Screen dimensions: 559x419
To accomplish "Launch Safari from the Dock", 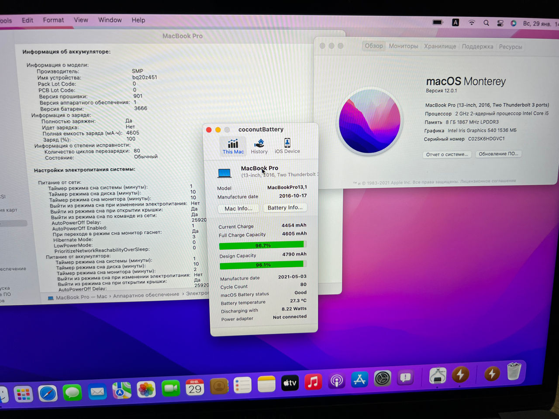I will pyautogui.click(x=48, y=393).
